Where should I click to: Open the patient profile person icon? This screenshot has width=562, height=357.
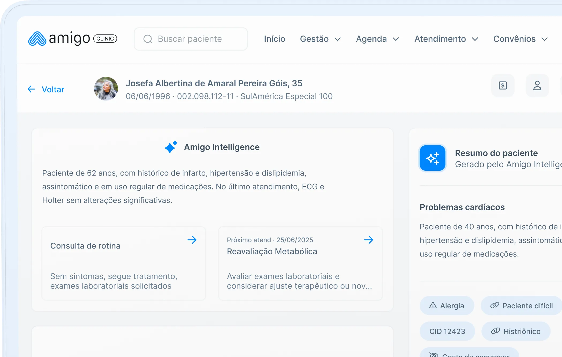click(x=537, y=86)
